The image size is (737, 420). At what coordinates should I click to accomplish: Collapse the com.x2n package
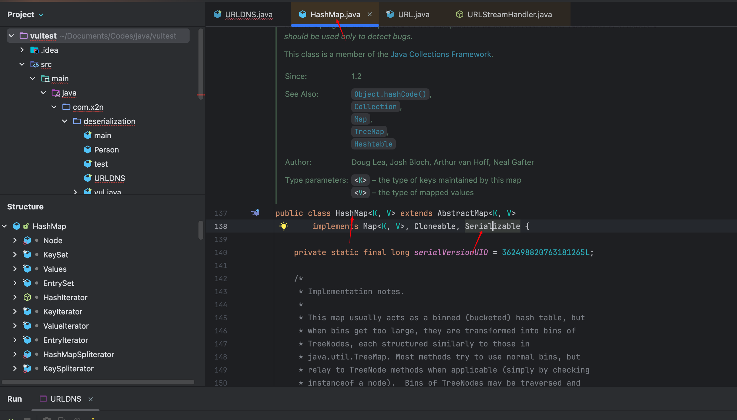(x=54, y=107)
